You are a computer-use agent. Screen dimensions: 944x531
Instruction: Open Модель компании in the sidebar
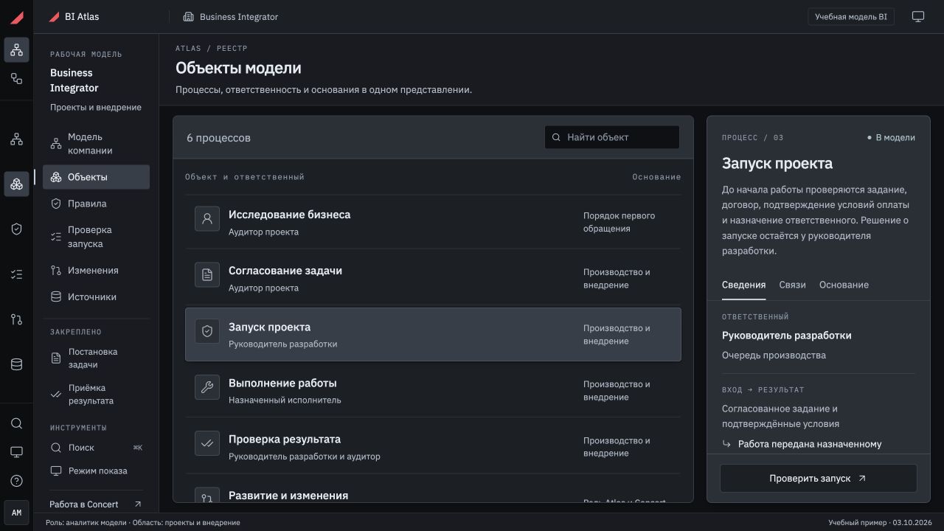96,144
